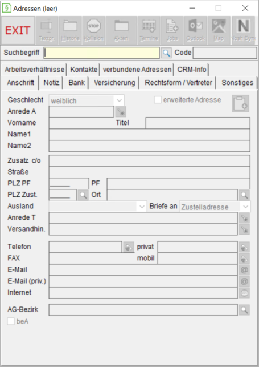Viewport: 259px width, 367px height.
Task: Click into the Titel field
Action: pyautogui.click(x=198, y=123)
